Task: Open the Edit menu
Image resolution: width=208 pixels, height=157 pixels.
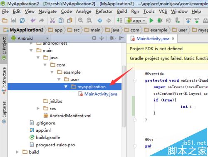Action: pyautogui.click(x=17, y=11)
